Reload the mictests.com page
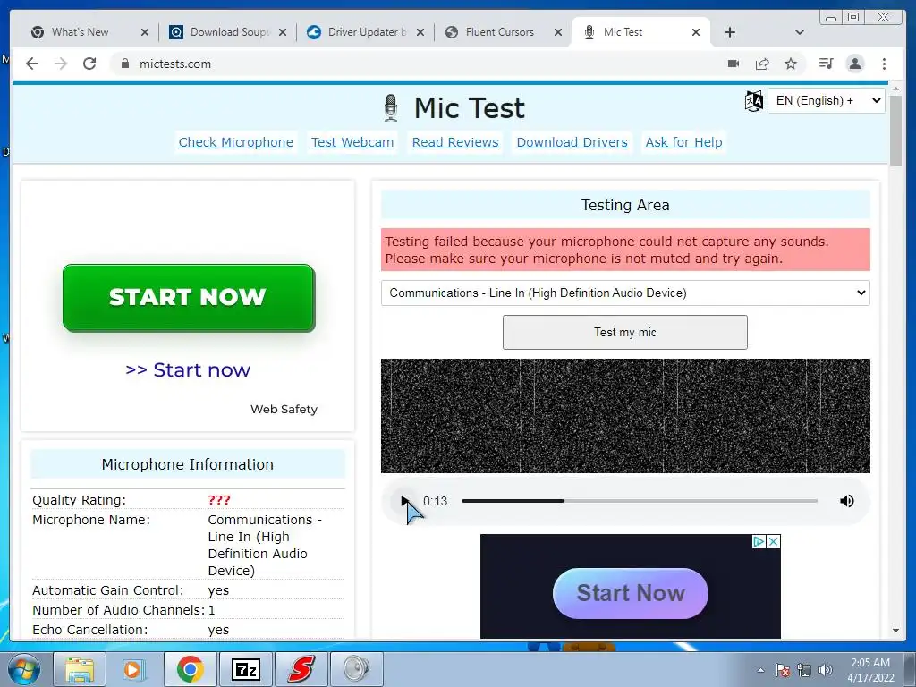This screenshot has height=687, width=916. click(x=89, y=64)
